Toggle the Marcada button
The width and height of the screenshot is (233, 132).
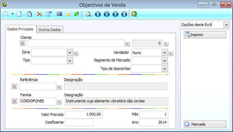(205, 124)
